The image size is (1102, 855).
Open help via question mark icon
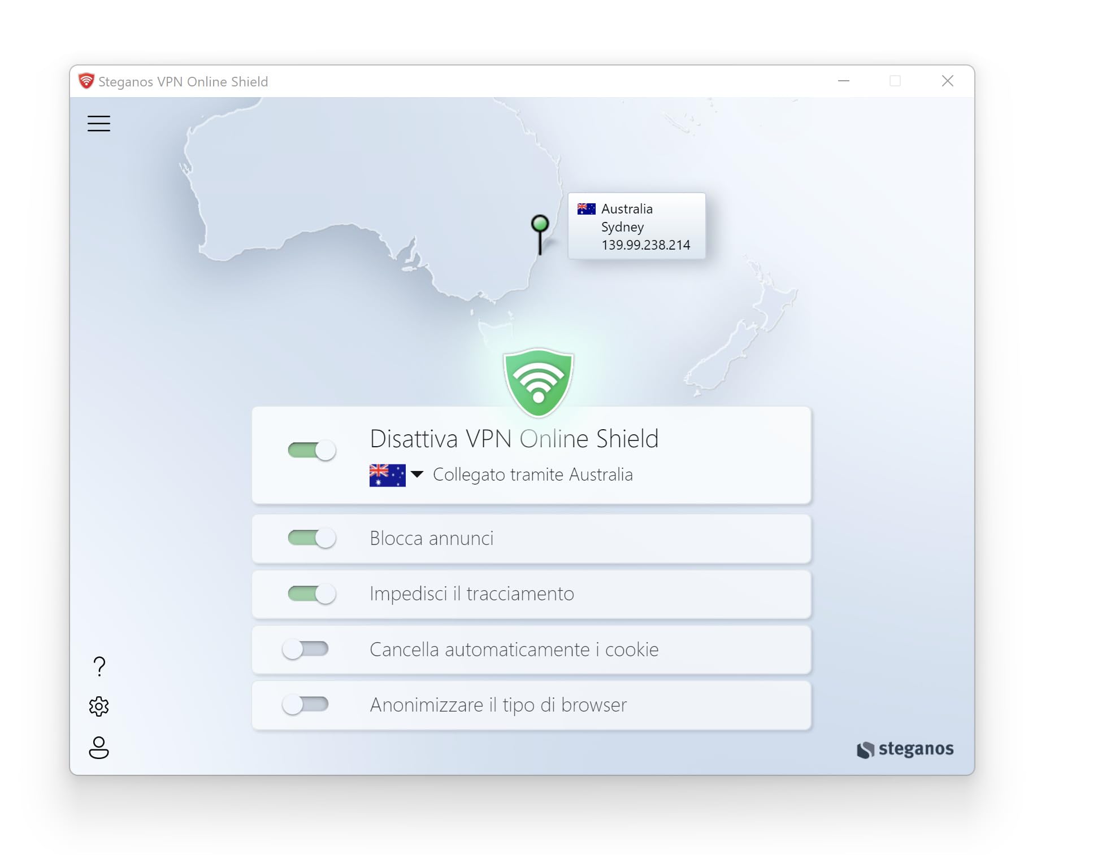pyautogui.click(x=99, y=666)
